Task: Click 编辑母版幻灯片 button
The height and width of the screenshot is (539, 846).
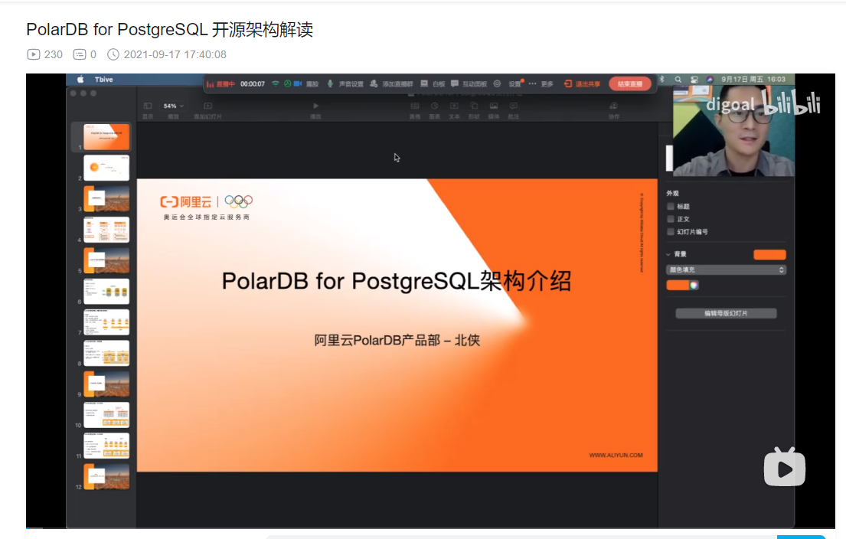Action: click(x=727, y=313)
